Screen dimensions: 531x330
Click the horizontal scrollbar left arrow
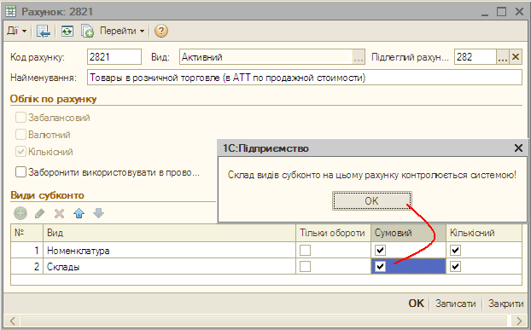click(x=13, y=321)
